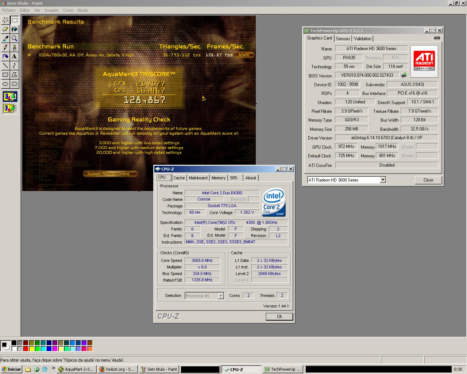Pick orange swatch at palette end

click(x=90, y=348)
